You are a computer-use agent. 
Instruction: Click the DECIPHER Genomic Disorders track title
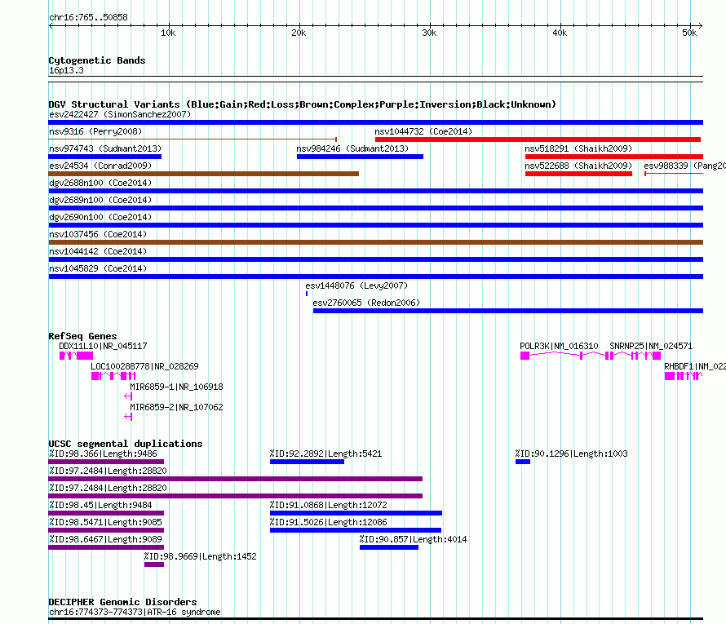click(x=122, y=602)
